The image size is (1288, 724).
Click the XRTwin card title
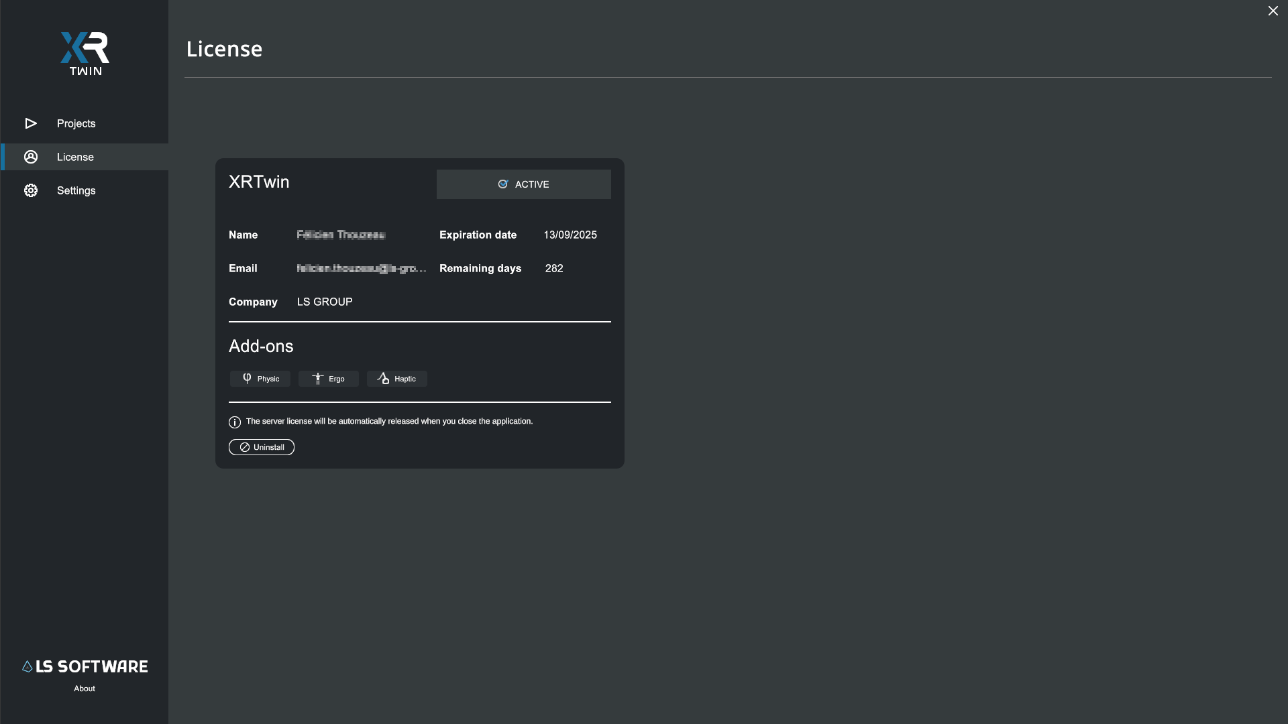tap(259, 182)
